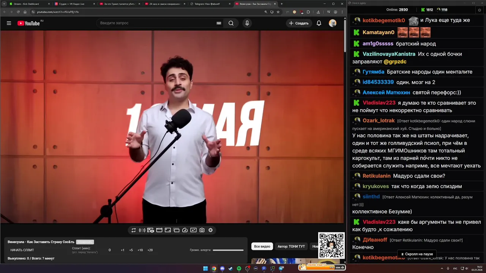The image size is (486, 273).
Task: Open a new browser tab
Action: [281, 4]
